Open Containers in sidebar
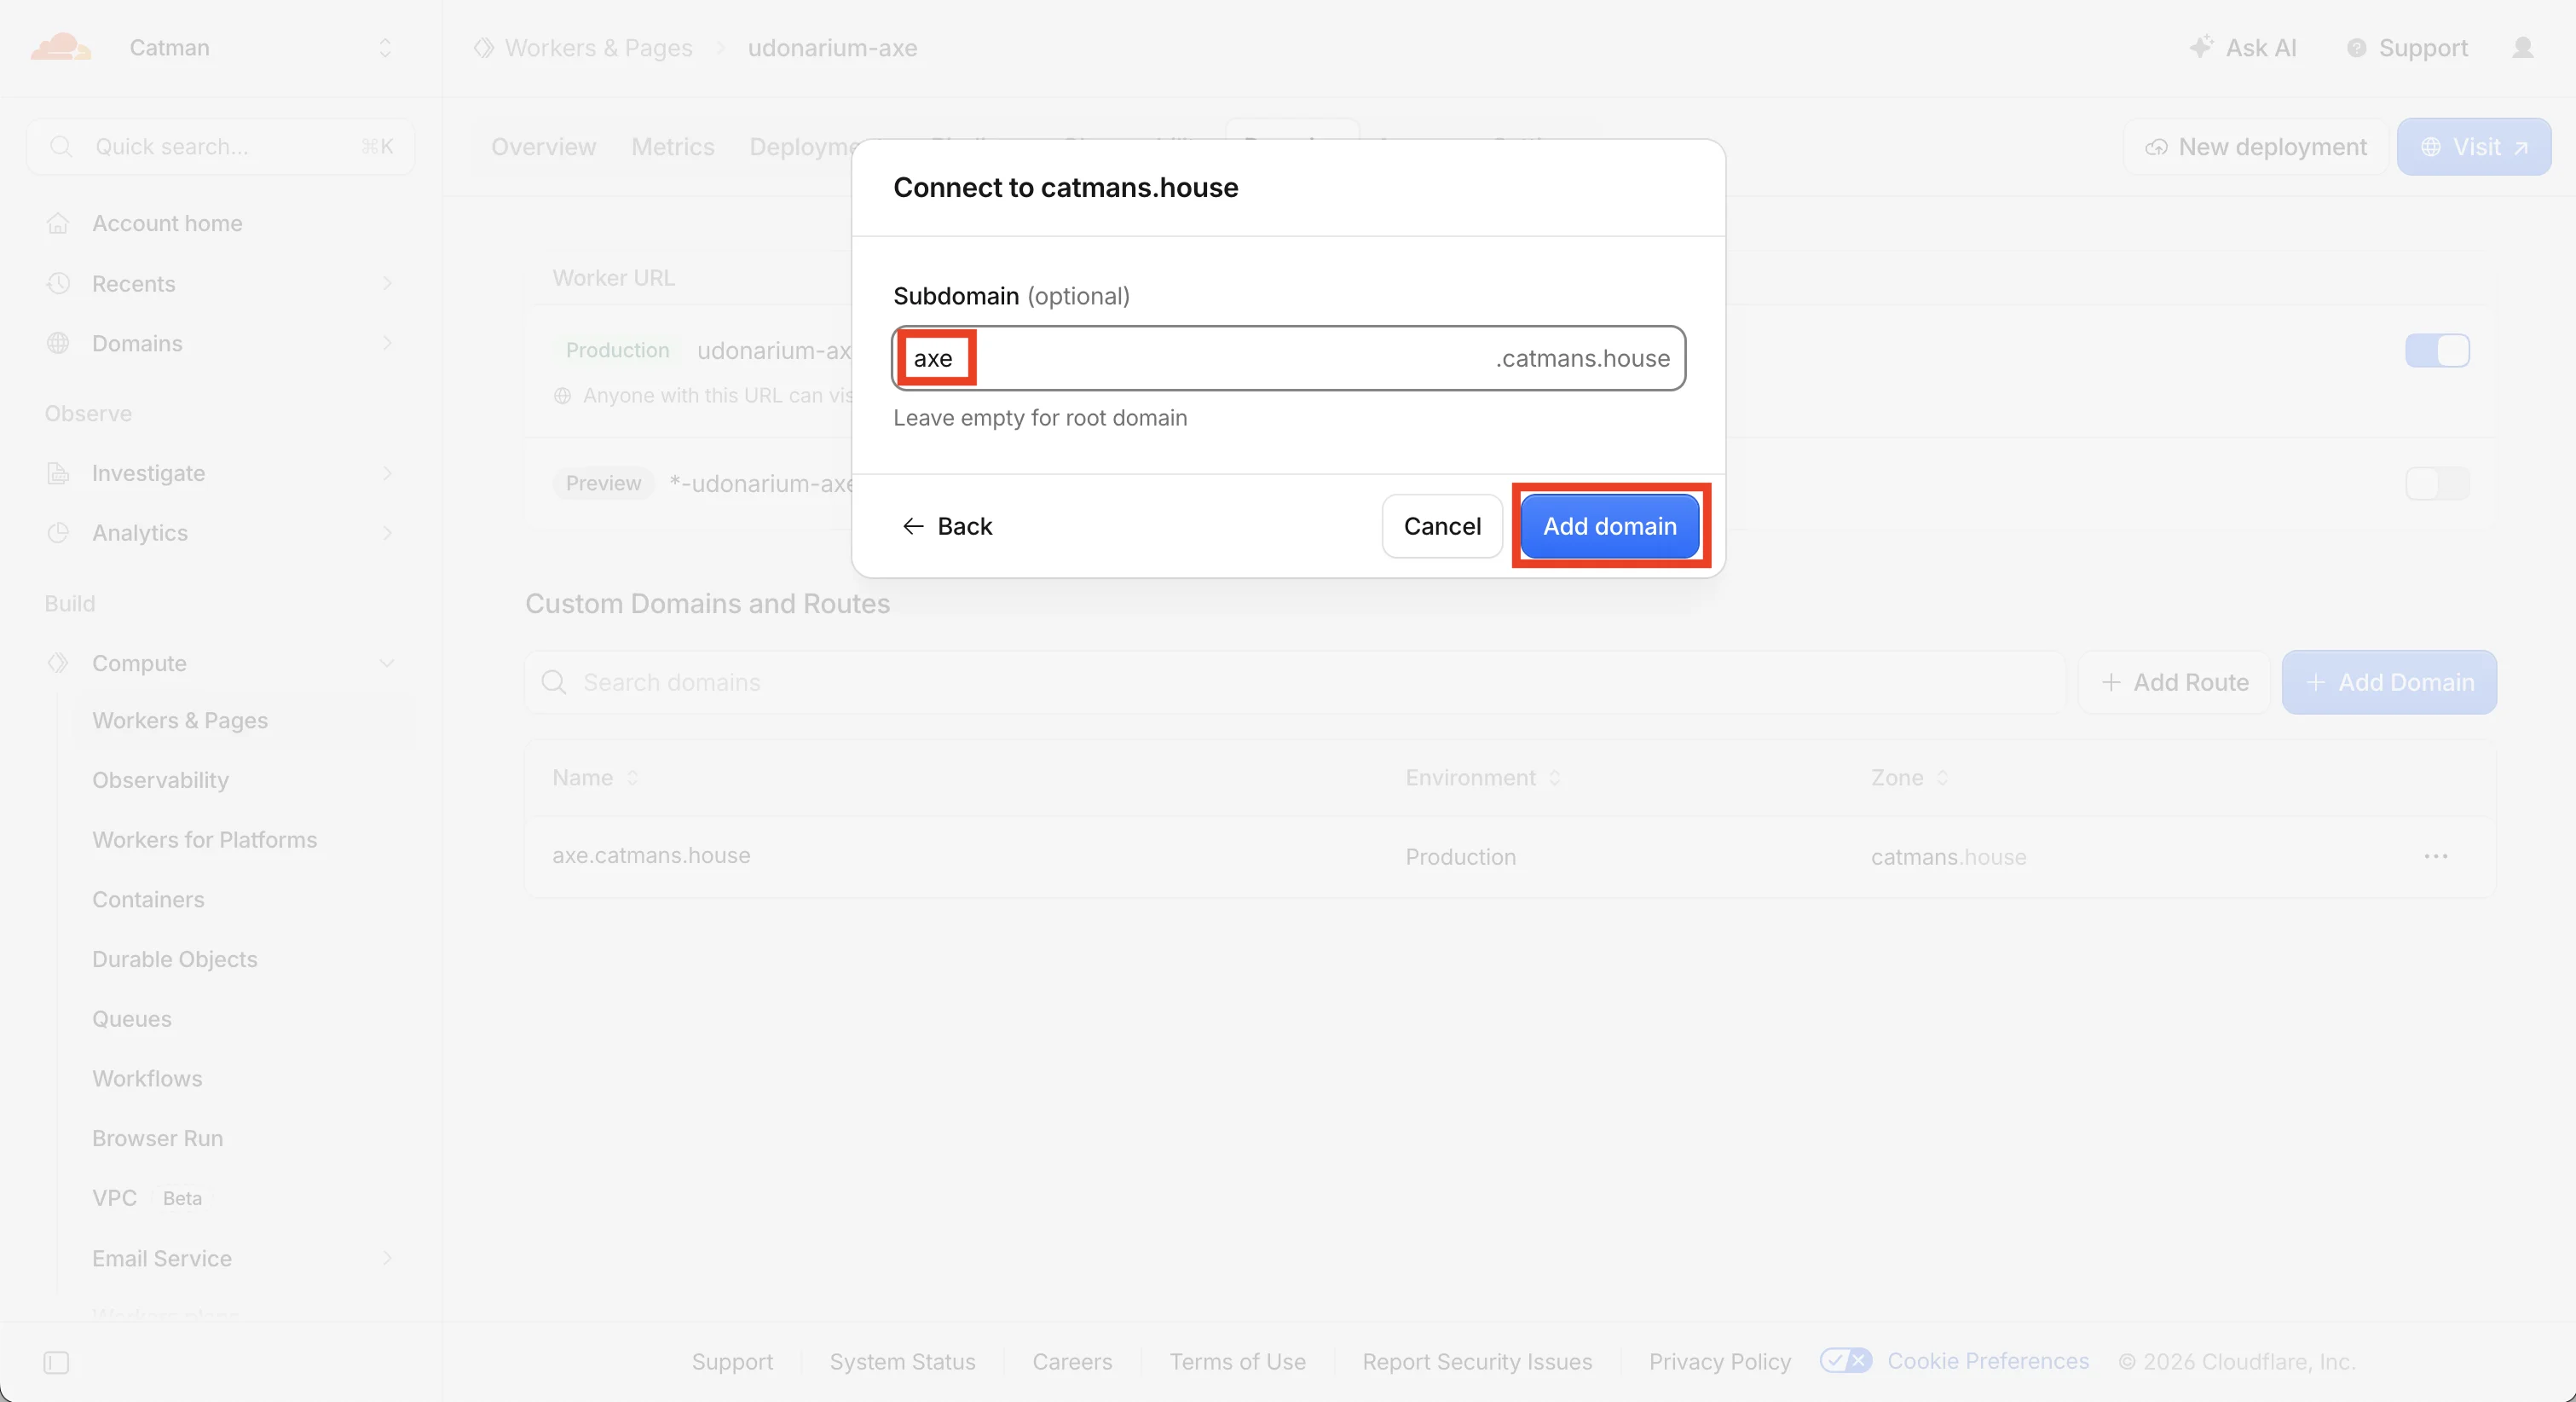Viewport: 2576px width, 1402px height. click(x=148, y=900)
